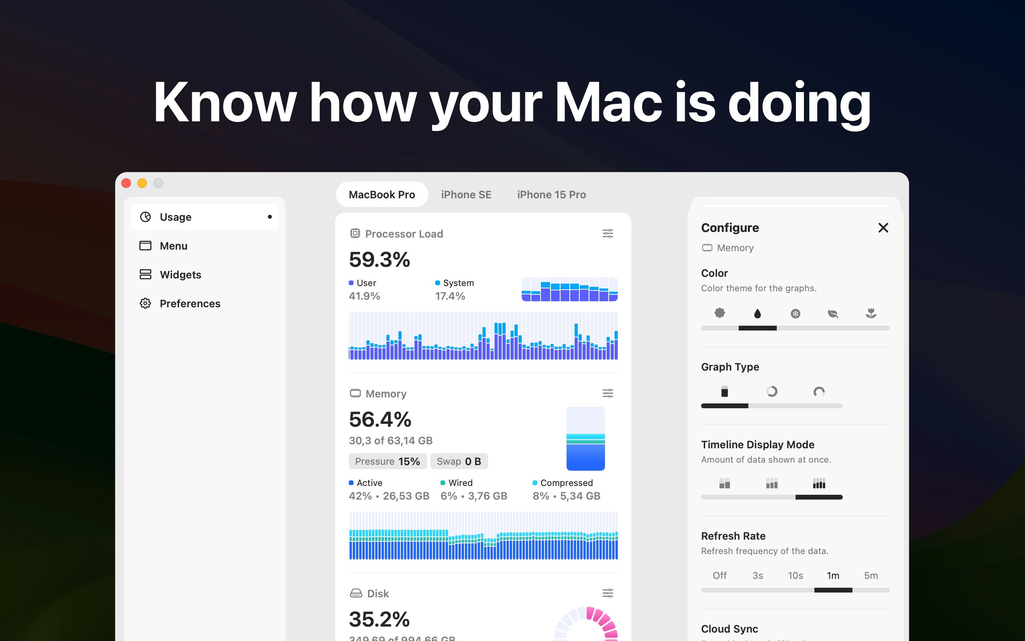Switch to the iPhone SE tab

click(x=465, y=195)
